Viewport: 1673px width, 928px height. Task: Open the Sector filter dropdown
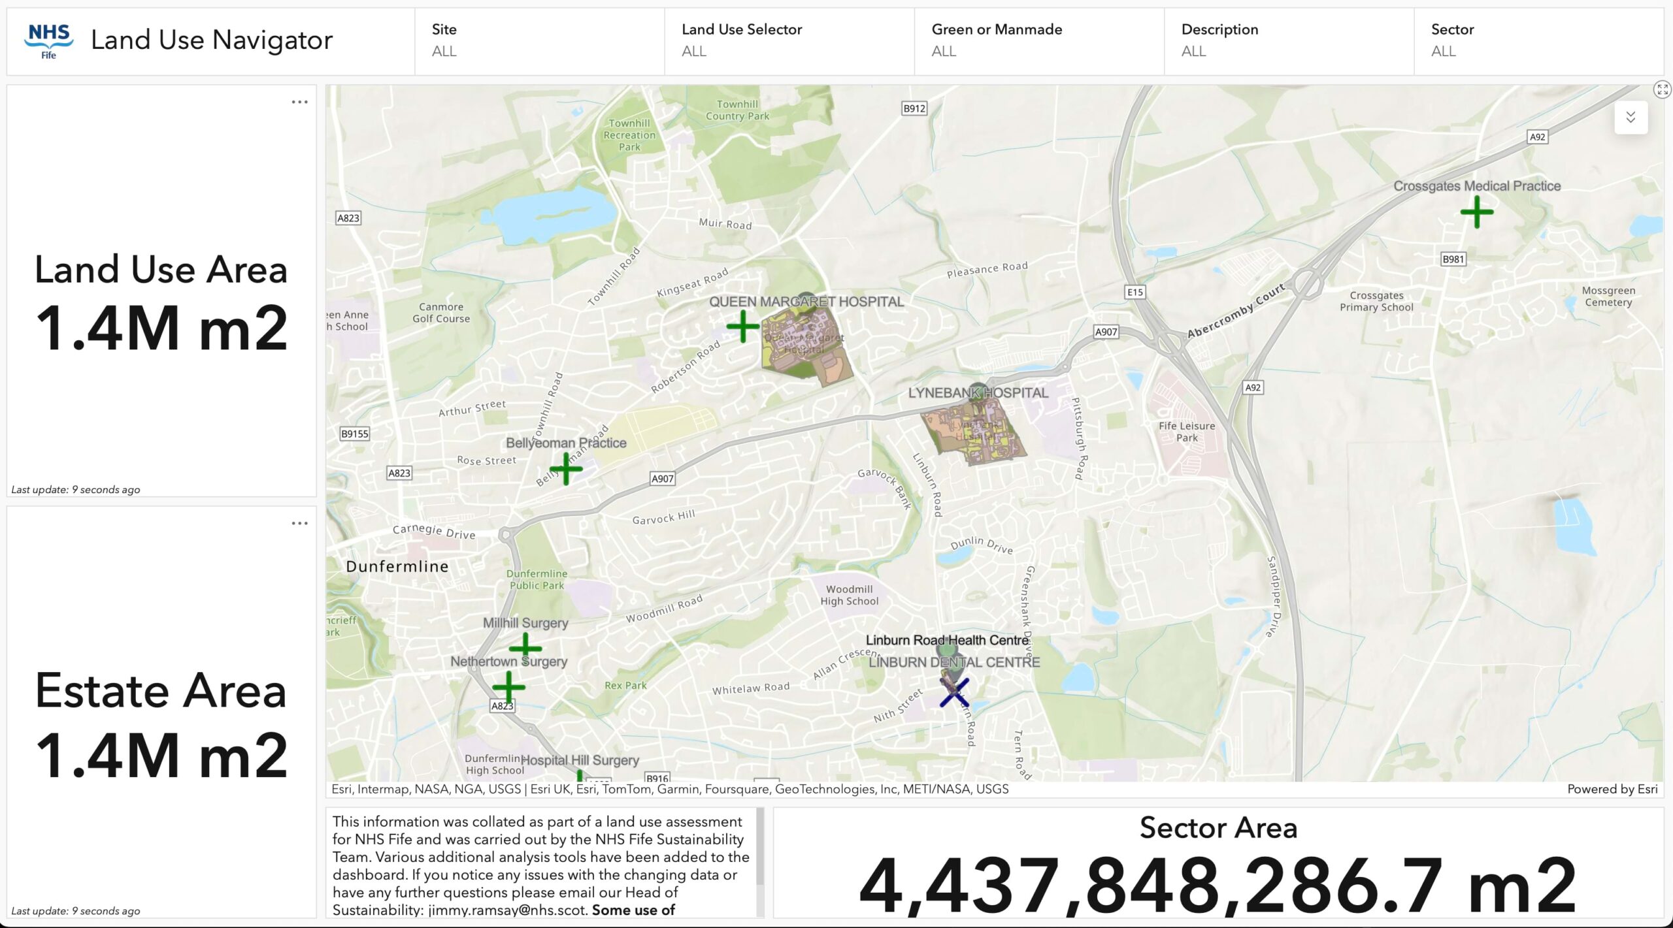click(1538, 40)
